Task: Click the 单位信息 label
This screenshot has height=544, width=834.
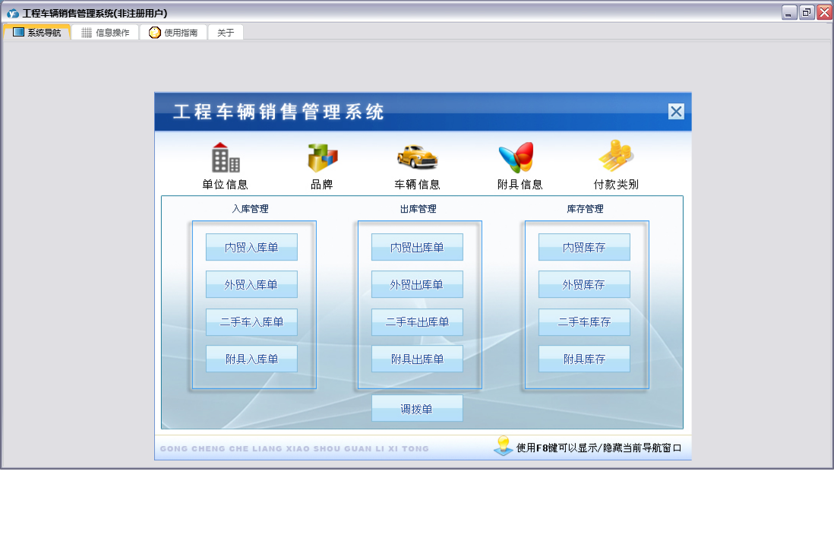Action: (225, 184)
